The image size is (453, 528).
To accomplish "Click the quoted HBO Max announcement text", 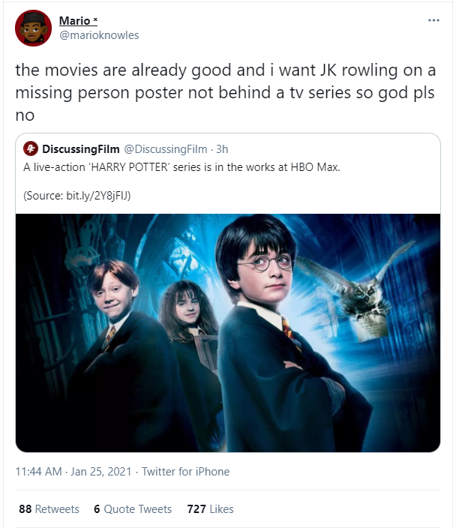I will click(182, 166).
